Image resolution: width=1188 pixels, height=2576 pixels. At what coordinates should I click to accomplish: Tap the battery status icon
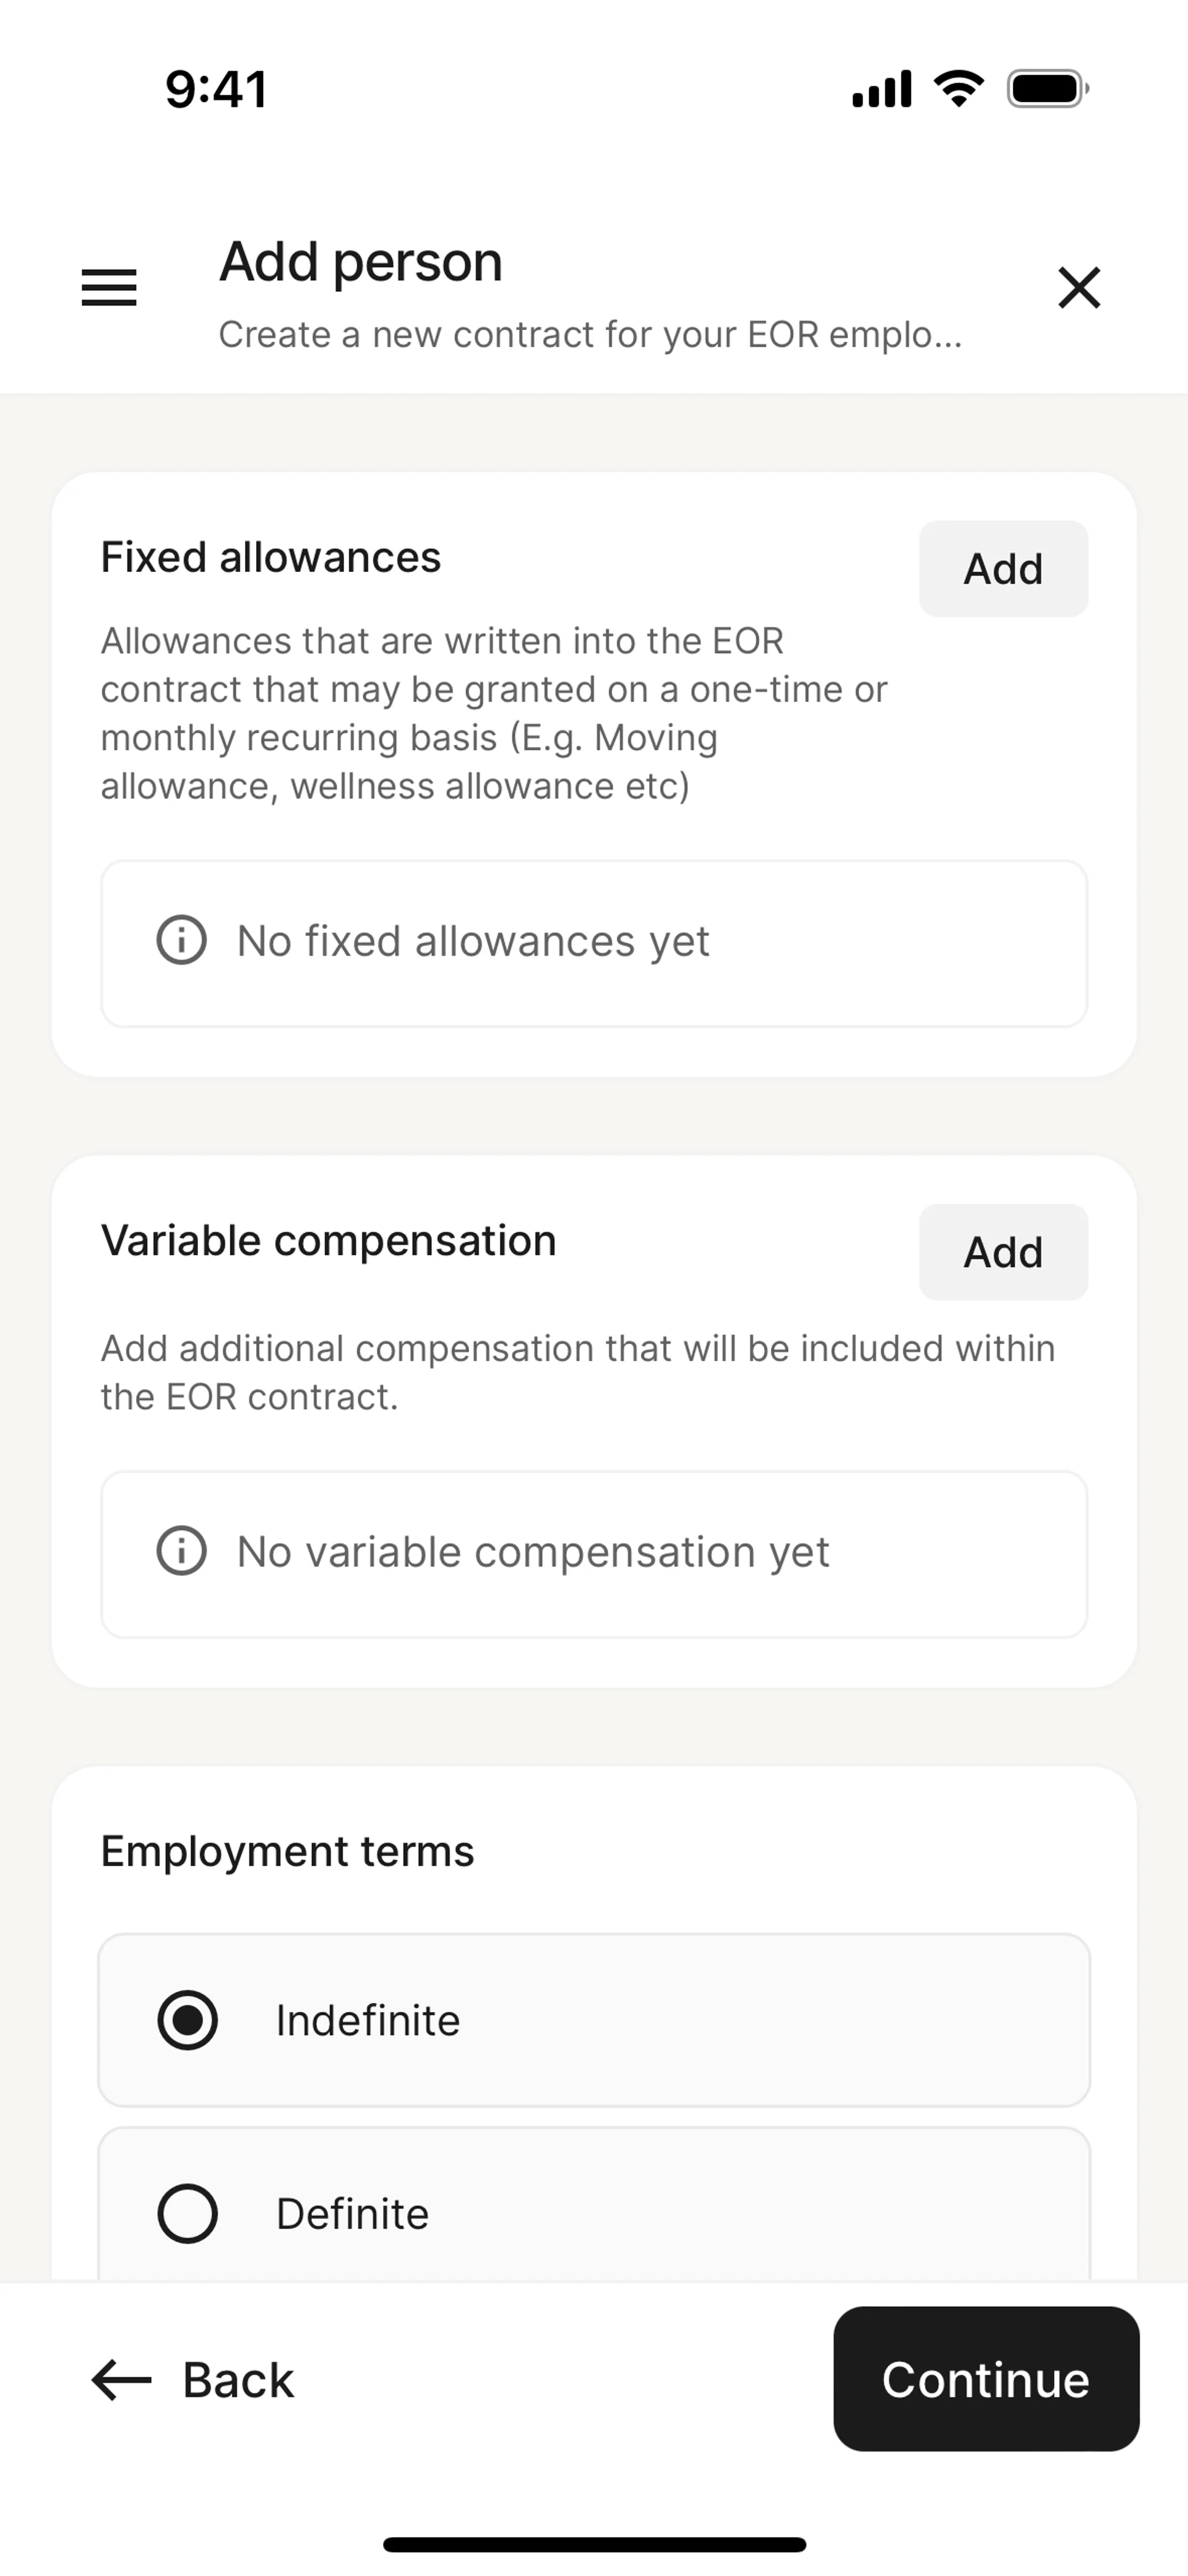click(x=1047, y=89)
